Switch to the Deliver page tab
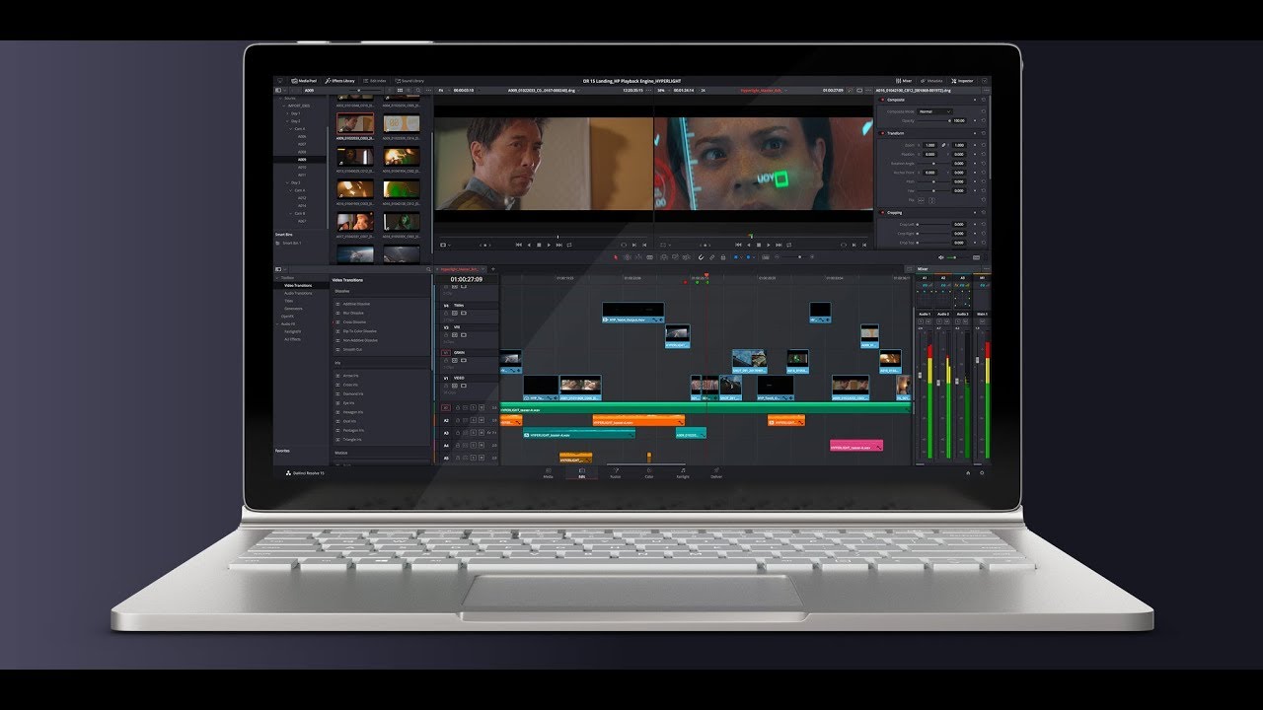1263x710 pixels. 716,473
